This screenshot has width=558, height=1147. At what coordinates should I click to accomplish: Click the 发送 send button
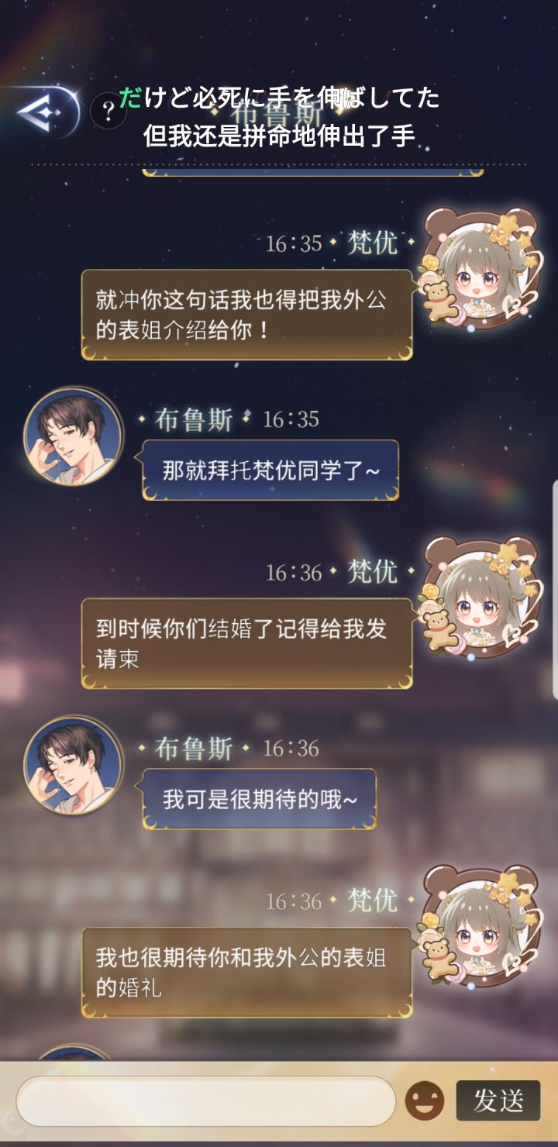point(498,1100)
